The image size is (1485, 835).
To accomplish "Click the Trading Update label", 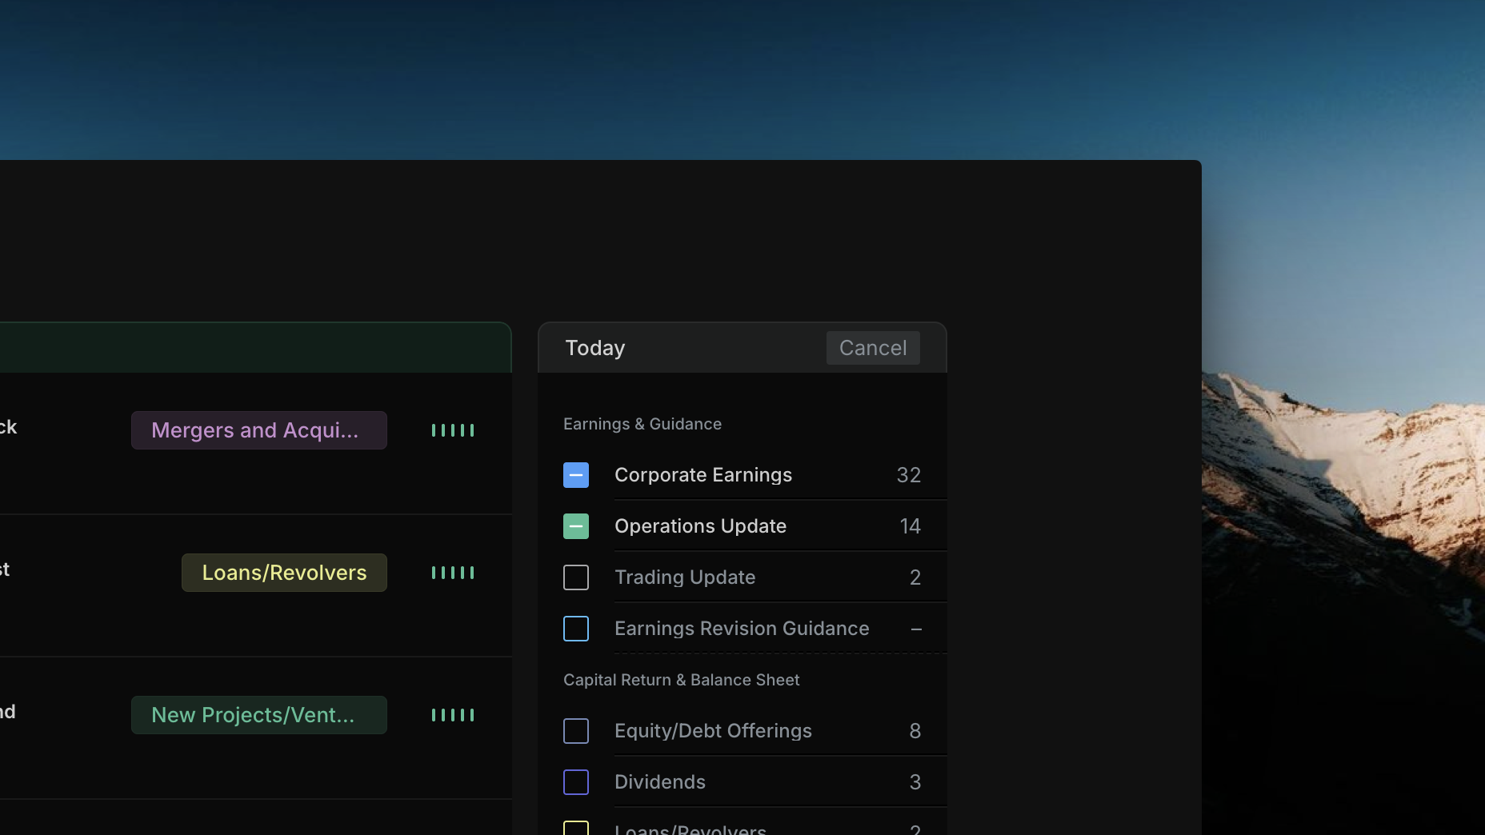I will [685, 577].
